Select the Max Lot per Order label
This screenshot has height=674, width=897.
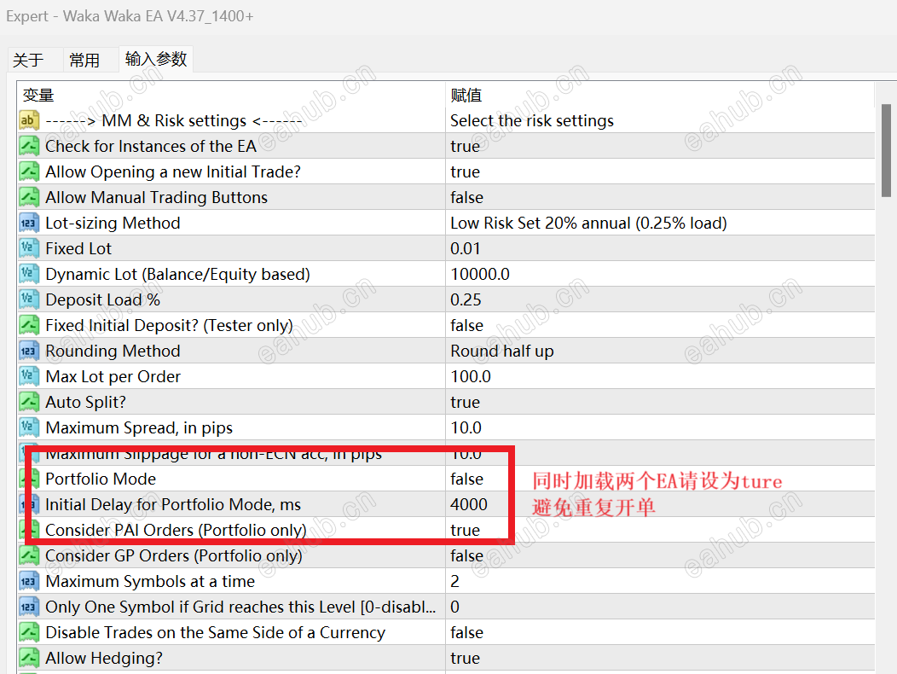coord(113,376)
